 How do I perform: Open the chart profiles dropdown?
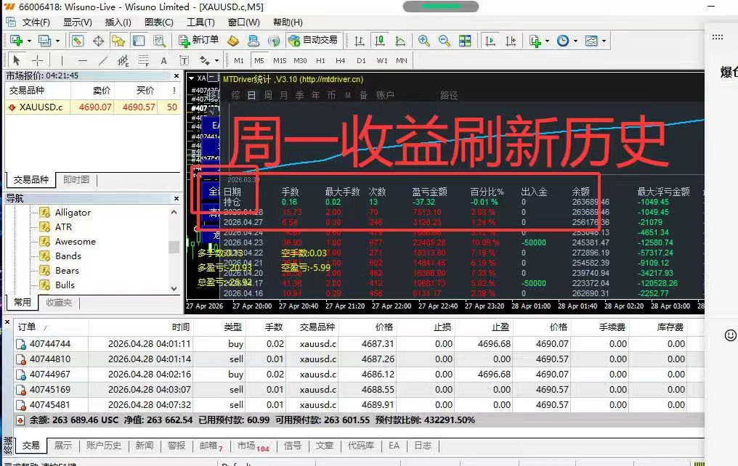tap(57, 41)
